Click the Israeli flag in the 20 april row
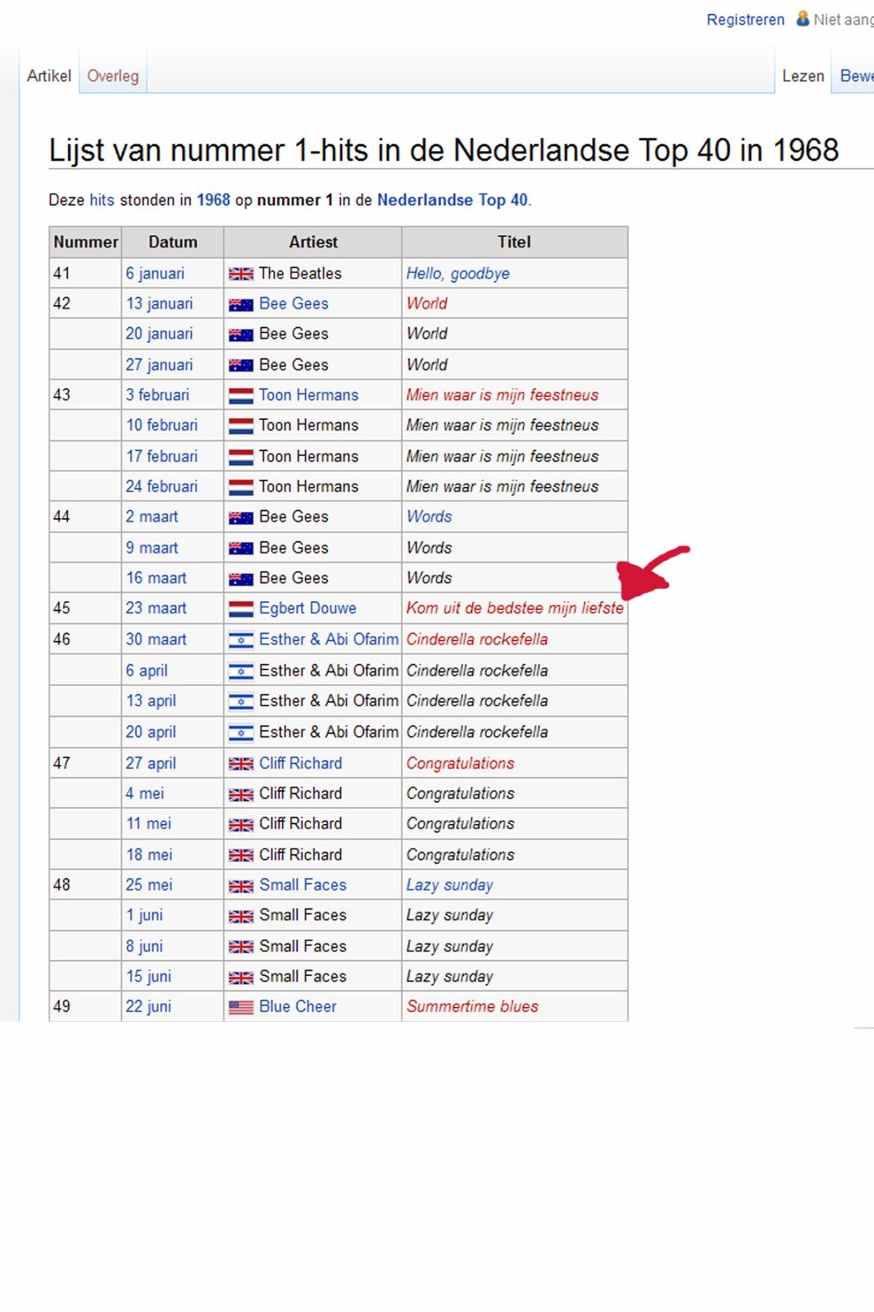Screen dimensions: 874x1312 [x=241, y=732]
